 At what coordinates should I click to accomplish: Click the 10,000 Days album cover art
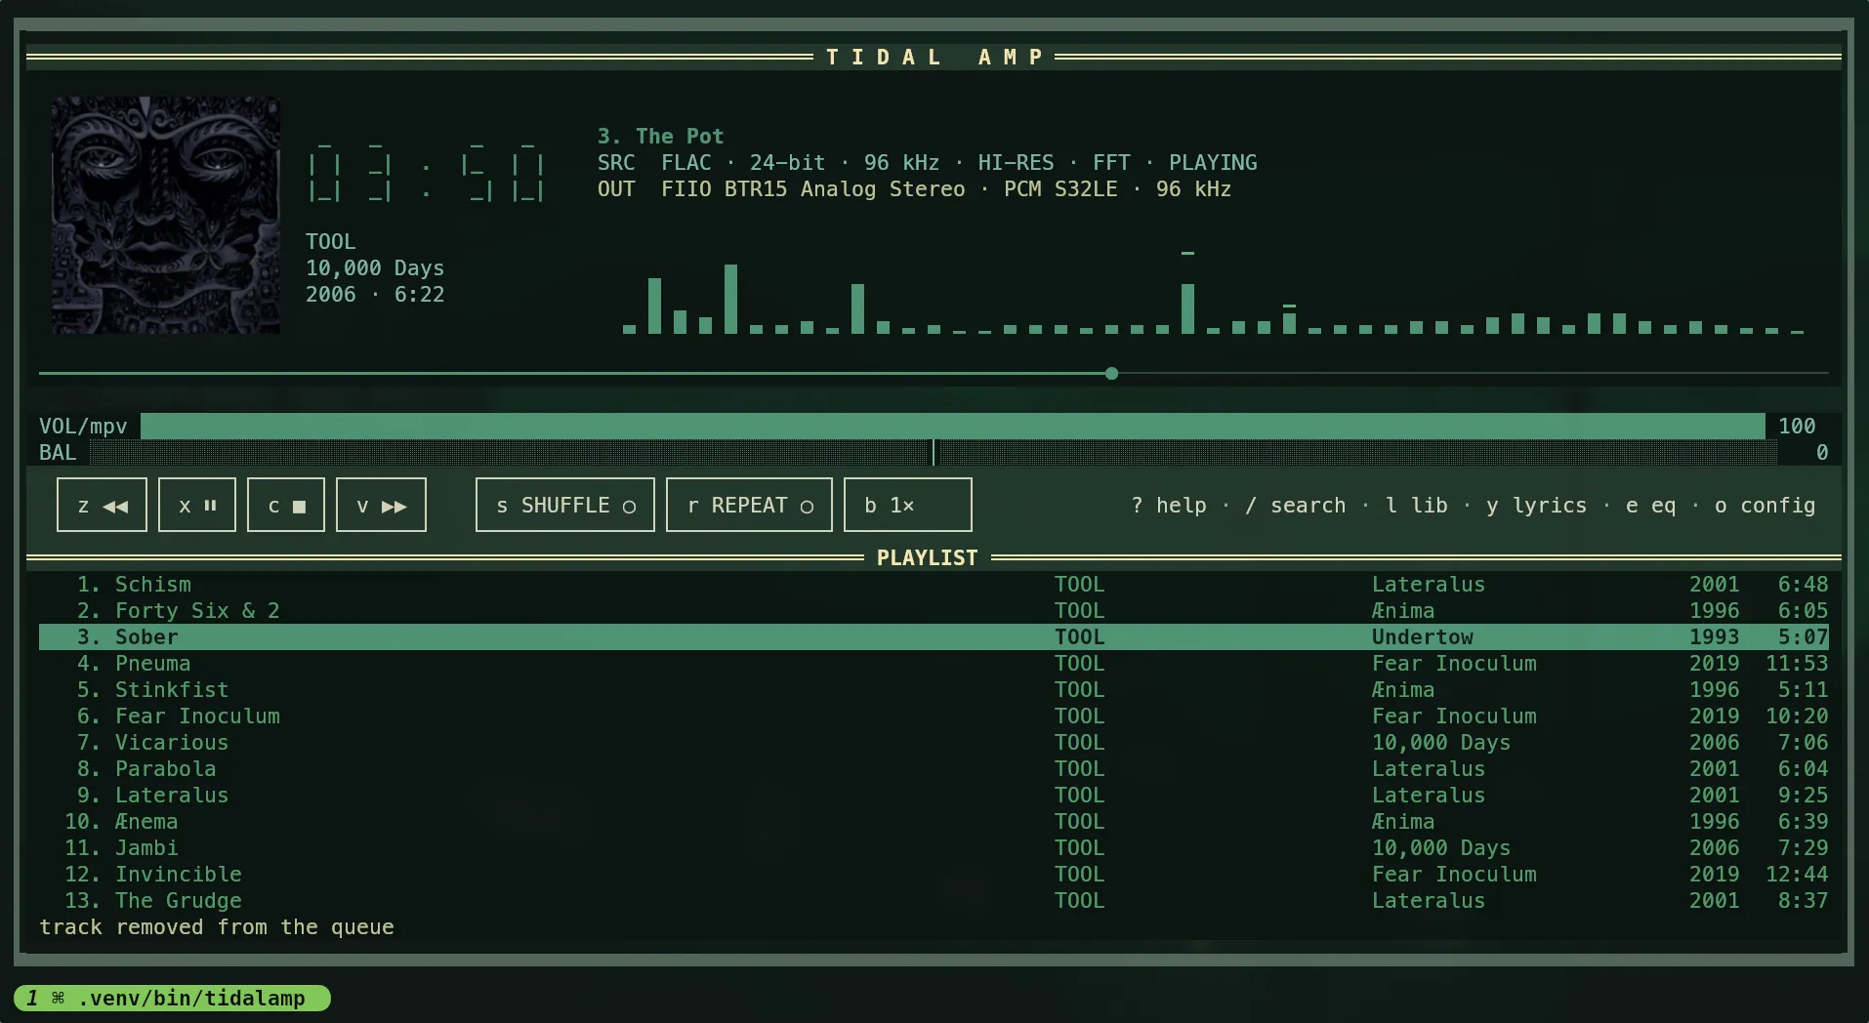click(x=166, y=215)
